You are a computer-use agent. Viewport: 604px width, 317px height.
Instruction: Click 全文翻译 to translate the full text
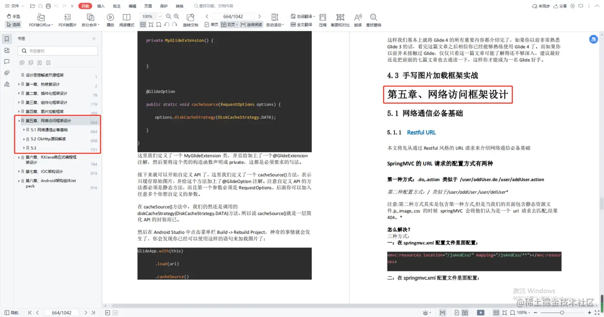(301, 24)
